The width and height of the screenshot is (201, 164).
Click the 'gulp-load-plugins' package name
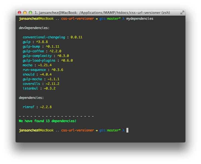(x=39, y=61)
